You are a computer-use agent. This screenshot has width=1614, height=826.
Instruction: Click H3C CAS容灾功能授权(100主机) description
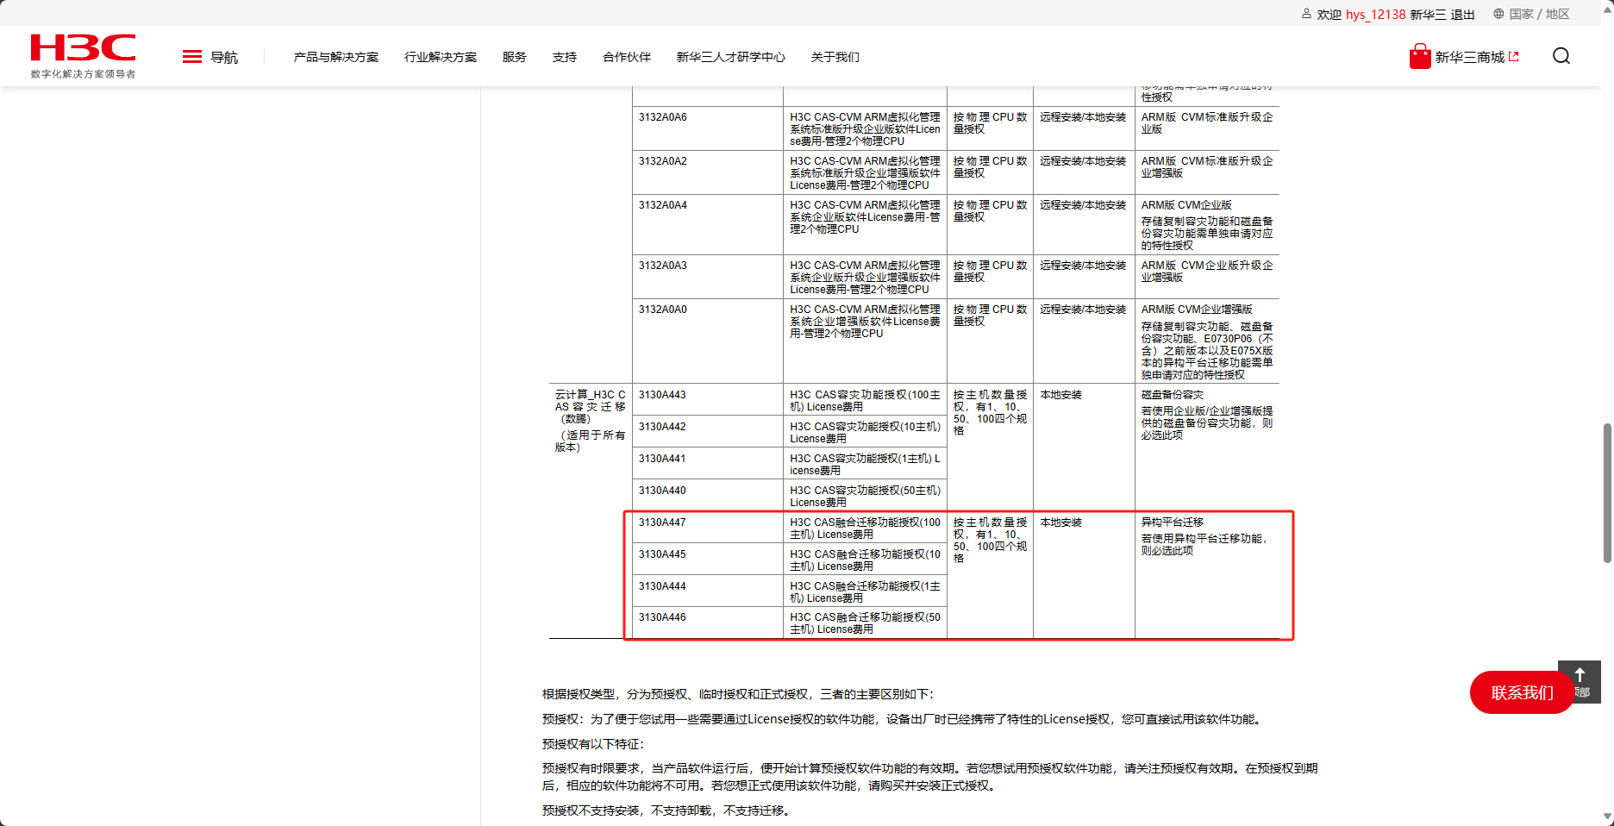[x=865, y=401]
